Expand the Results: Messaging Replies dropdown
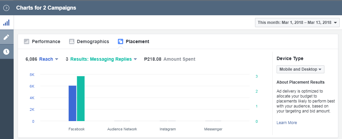 tap(103, 59)
